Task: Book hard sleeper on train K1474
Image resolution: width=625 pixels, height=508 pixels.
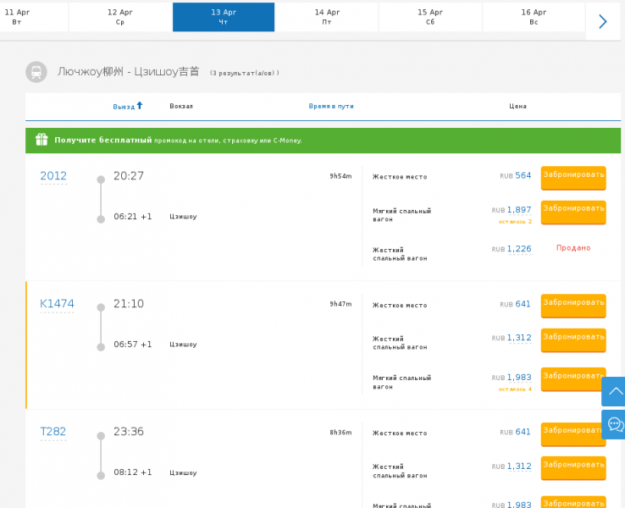Action: (573, 338)
